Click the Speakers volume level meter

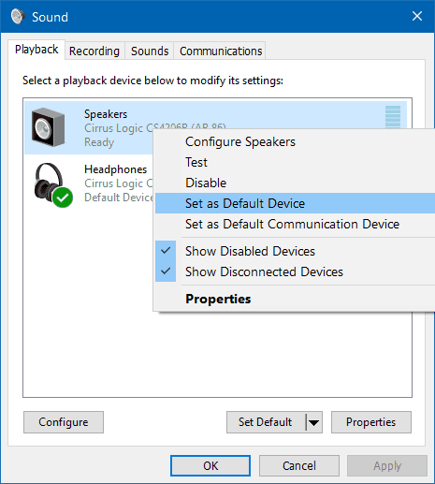(393, 117)
